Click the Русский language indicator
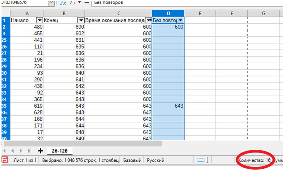Image resolution: width=283 pixels, height=170 pixels. click(155, 160)
